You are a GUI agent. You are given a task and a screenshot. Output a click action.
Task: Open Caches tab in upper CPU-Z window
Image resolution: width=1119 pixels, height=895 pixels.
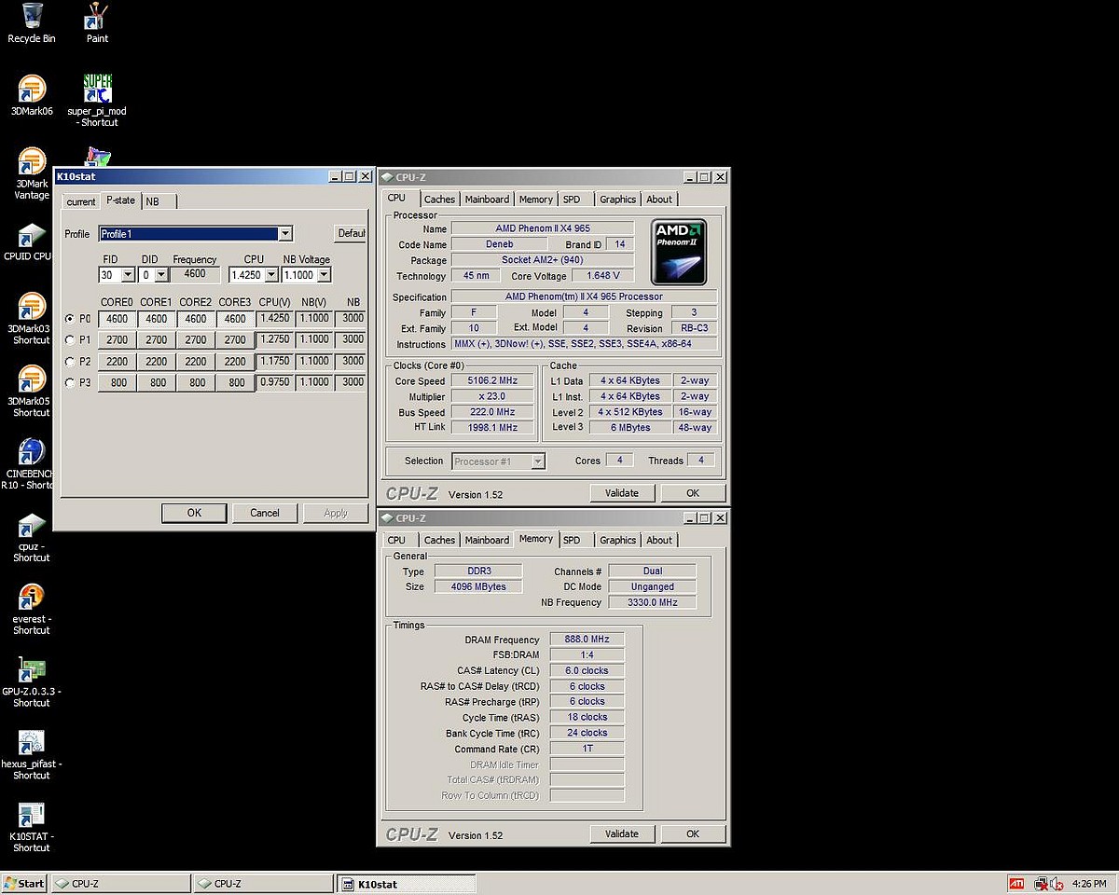(439, 200)
